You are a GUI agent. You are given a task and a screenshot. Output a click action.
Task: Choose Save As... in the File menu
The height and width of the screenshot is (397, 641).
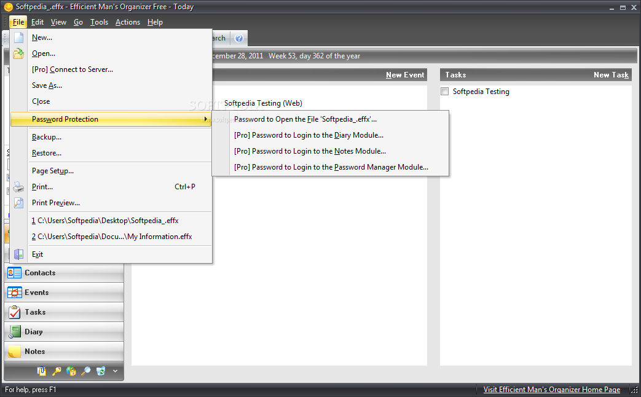(111, 85)
